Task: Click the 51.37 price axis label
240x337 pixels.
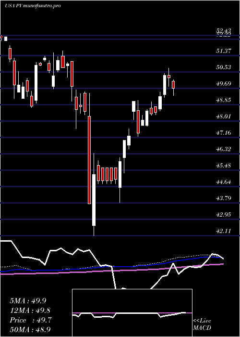Action: point(224,51)
